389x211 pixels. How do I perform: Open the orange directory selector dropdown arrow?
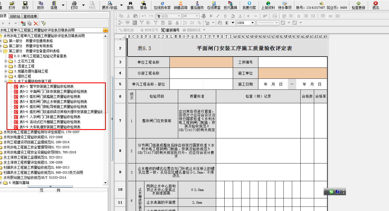click(x=105, y=30)
